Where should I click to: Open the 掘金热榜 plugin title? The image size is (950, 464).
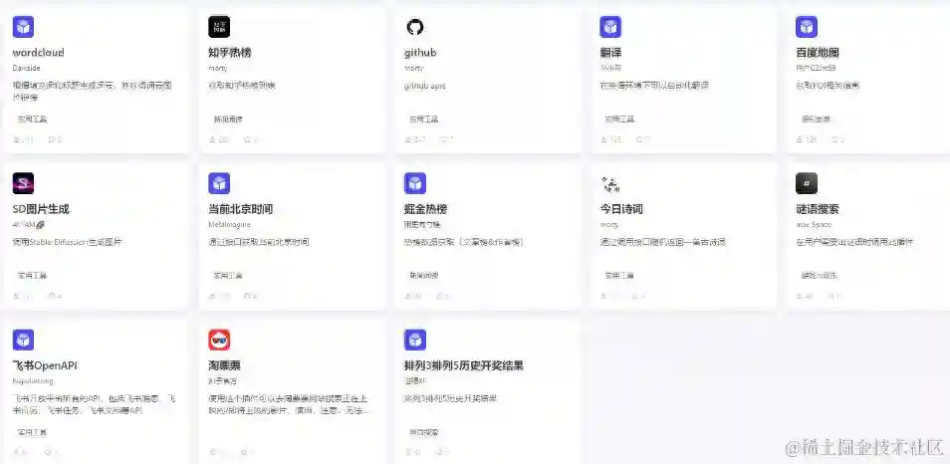425,209
